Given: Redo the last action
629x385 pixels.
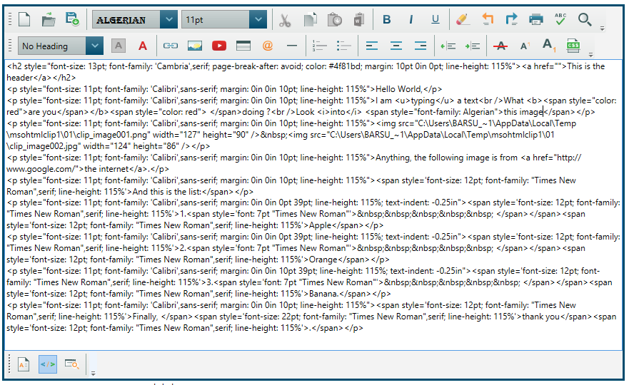Looking at the screenshot, I should pyautogui.click(x=512, y=20).
